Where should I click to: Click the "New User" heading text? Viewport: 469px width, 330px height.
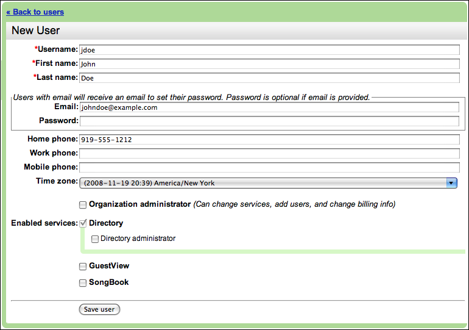coord(35,30)
